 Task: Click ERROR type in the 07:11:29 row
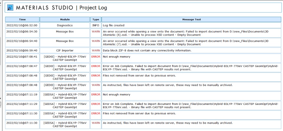pos(96,106)
